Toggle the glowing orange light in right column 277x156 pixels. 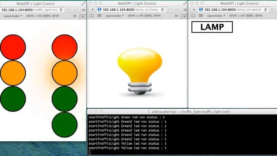click(x=64, y=73)
